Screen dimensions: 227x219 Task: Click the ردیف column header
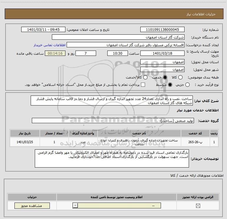(214, 133)
